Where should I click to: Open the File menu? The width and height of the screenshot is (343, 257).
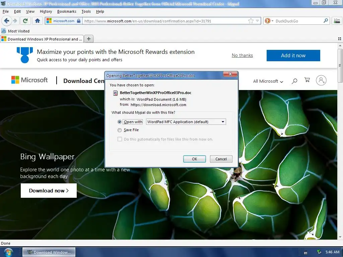pyautogui.click(x=5, y=11)
